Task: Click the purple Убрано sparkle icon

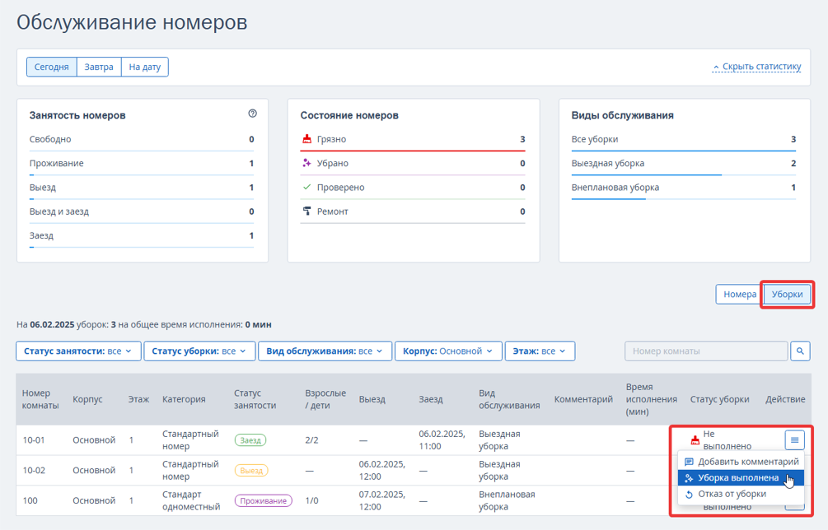Action: 306,164
